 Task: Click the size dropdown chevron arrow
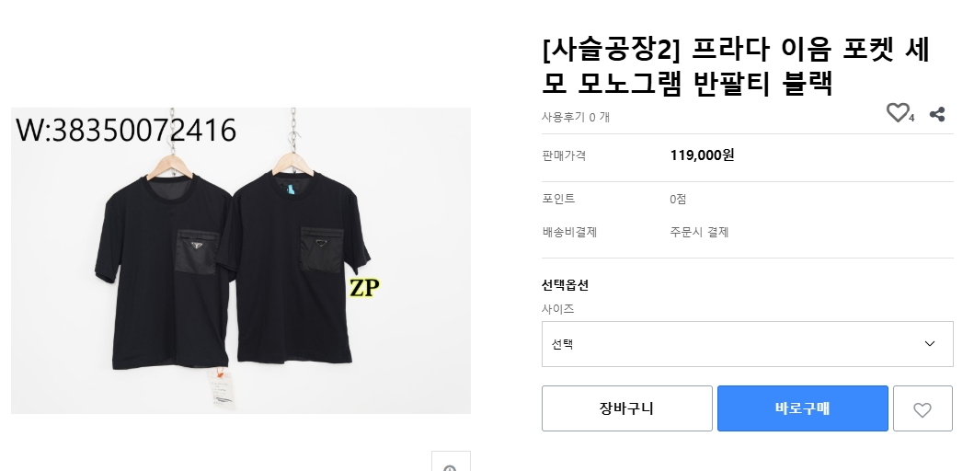(x=929, y=344)
